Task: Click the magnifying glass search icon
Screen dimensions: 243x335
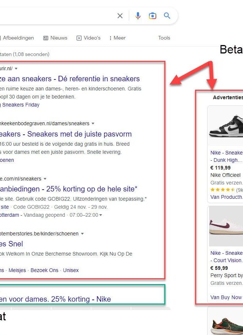Action: [x=167, y=16]
